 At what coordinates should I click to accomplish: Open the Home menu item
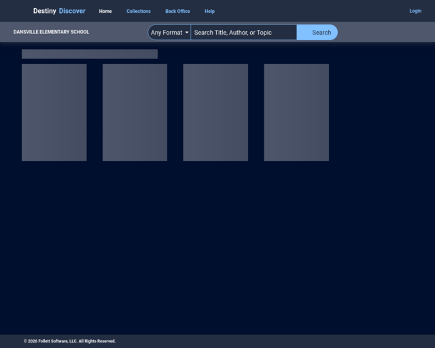point(105,12)
